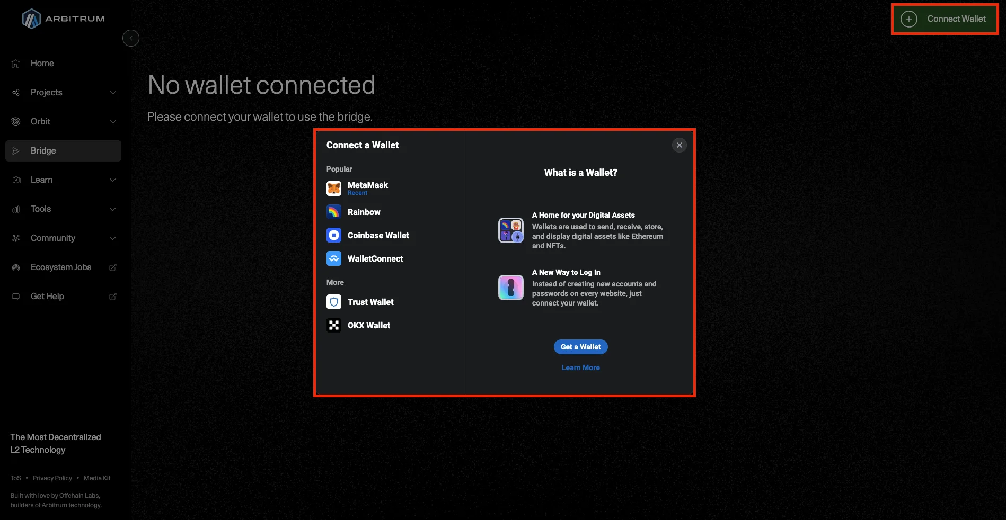Click 'A New Way to Log In' text
The width and height of the screenshot is (1006, 520).
[566, 272]
